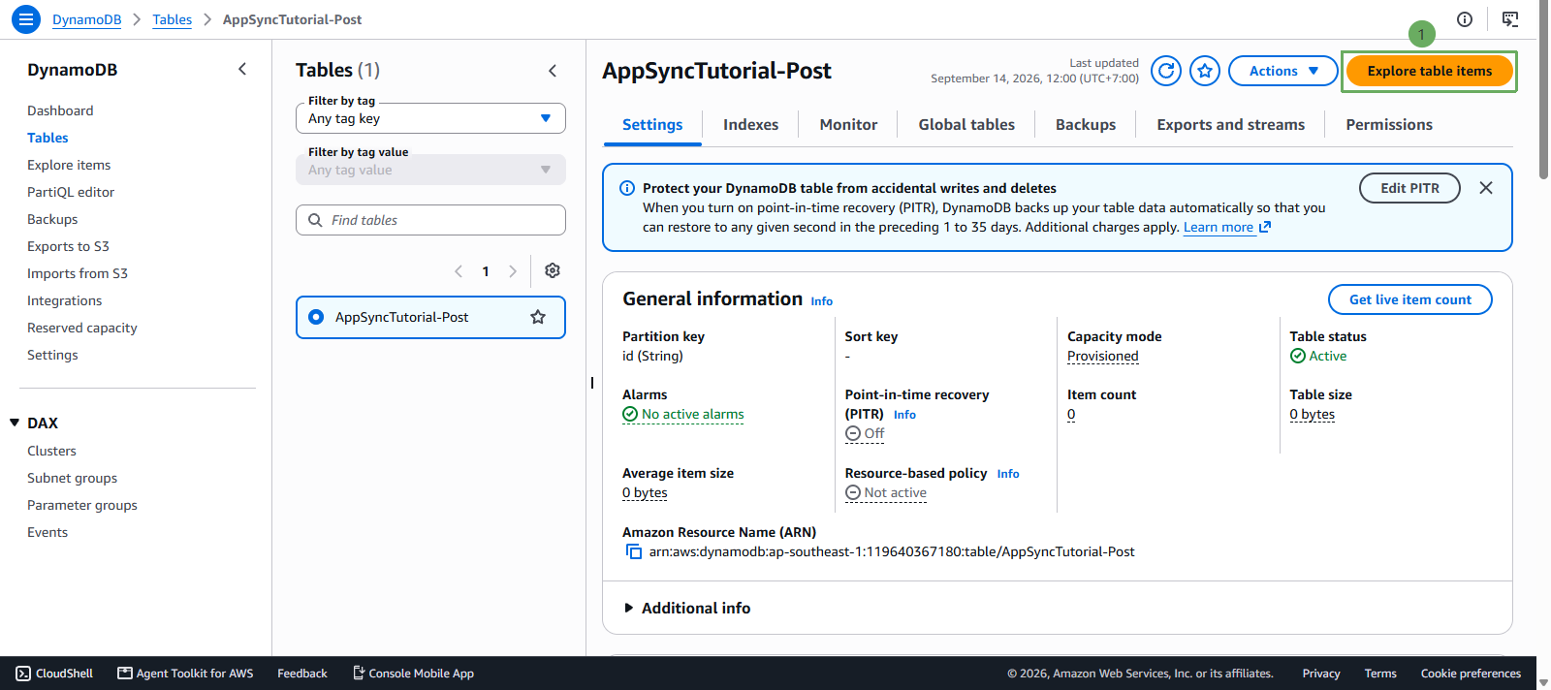Open Console Mobile App link
Viewport: 1551px width, 690px height.
[413, 674]
